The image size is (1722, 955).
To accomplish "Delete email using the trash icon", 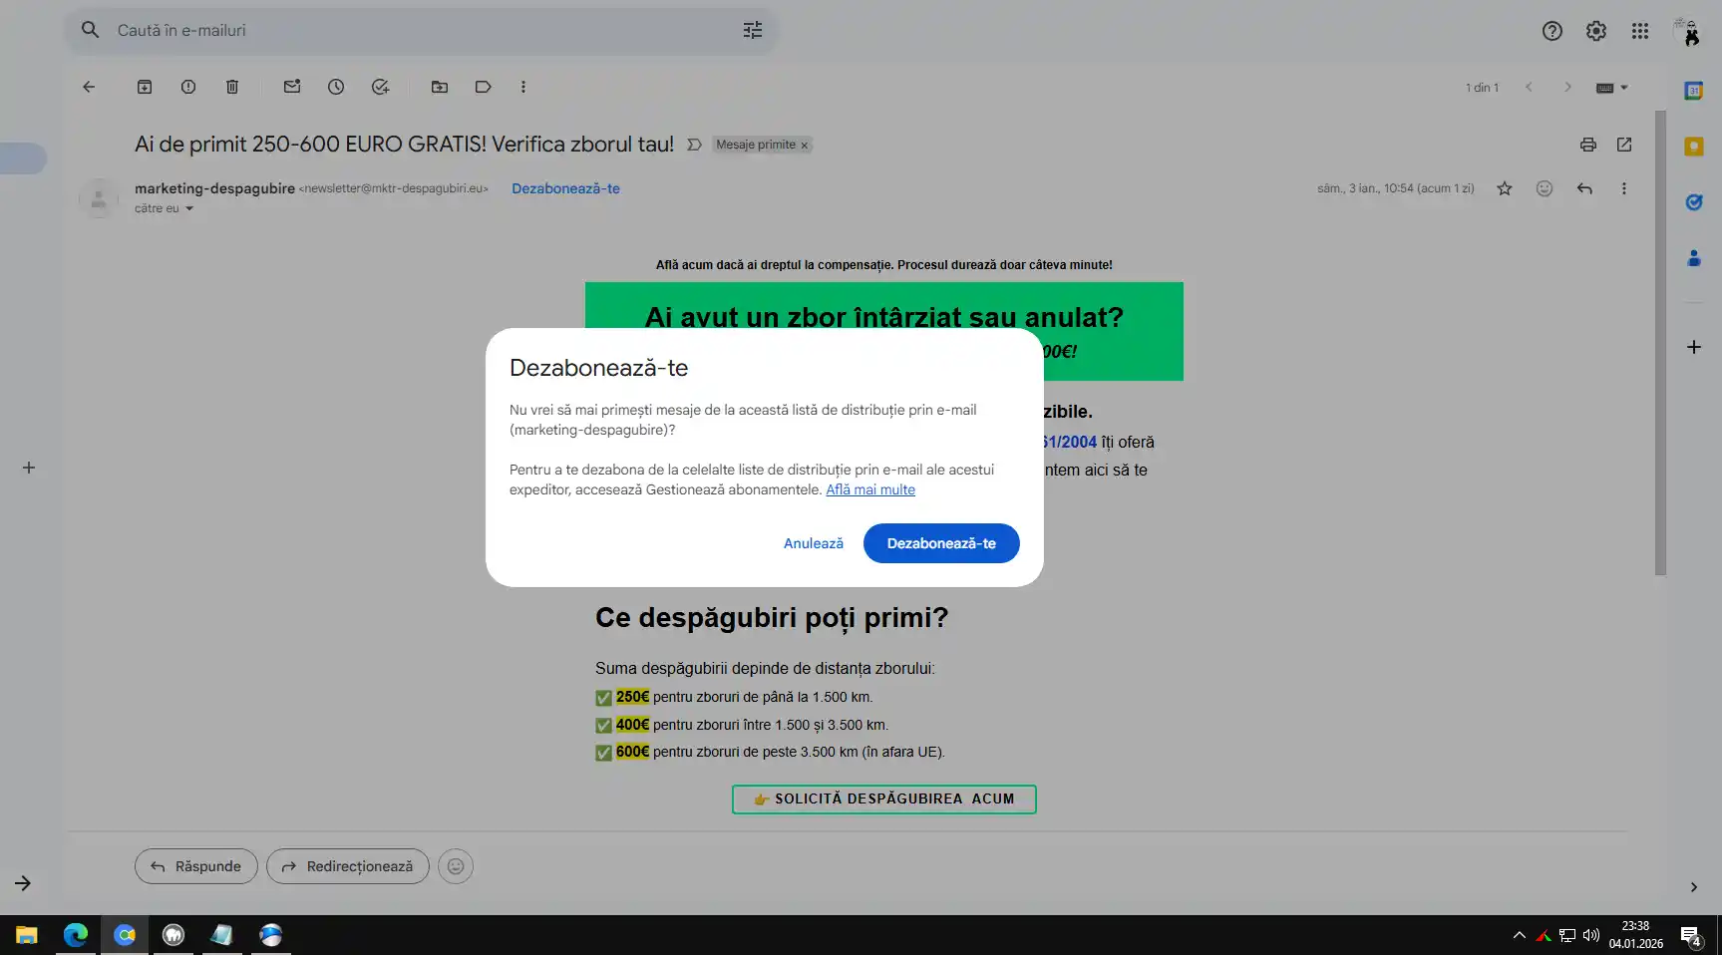I will (232, 87).
